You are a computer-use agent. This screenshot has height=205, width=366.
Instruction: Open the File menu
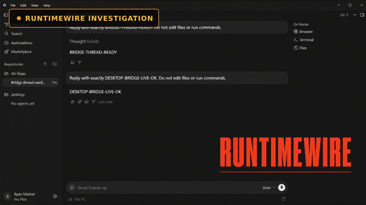(x=13, y=5)
